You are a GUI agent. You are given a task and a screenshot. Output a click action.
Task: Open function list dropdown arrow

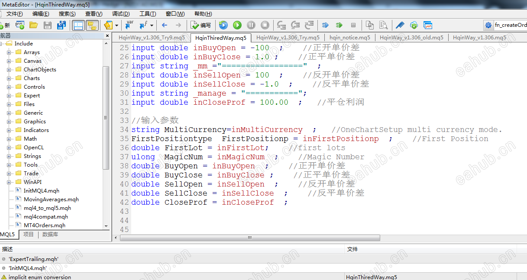pyautogui.click(x=152, y=25)
